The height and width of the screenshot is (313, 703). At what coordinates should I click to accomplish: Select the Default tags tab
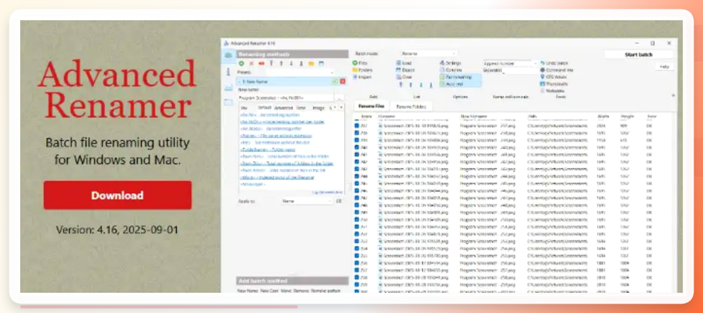[x=265, y=107]
